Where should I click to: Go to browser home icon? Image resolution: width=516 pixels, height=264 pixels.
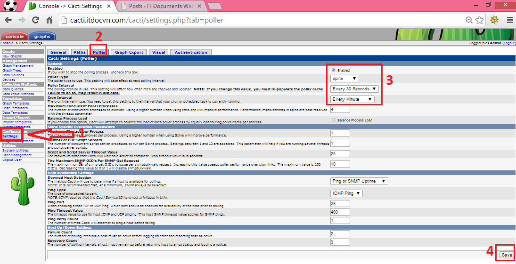tap(49, 20)
